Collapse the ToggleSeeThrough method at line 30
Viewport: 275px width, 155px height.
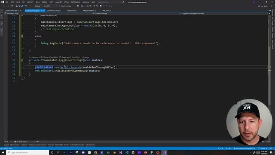point(22,60)
